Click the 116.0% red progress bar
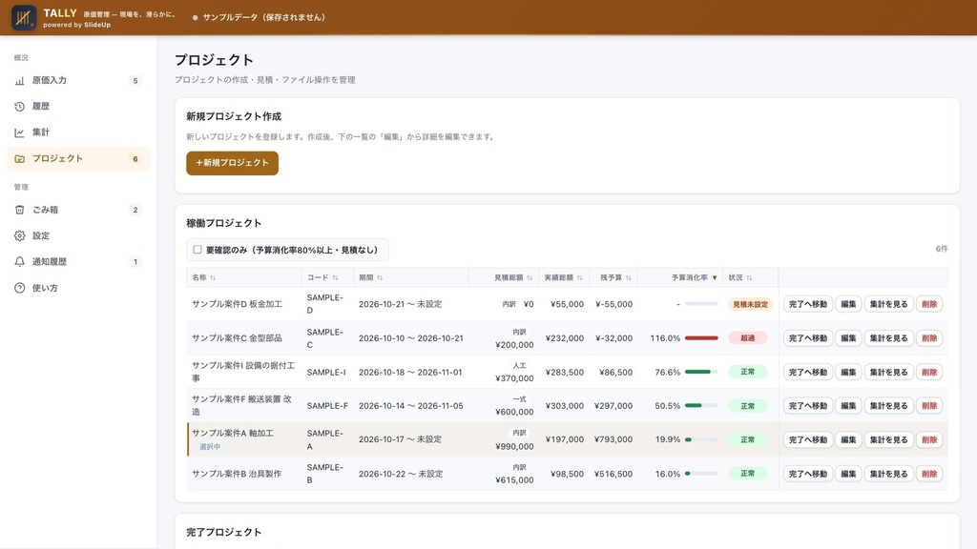 [x=701, y=338]
